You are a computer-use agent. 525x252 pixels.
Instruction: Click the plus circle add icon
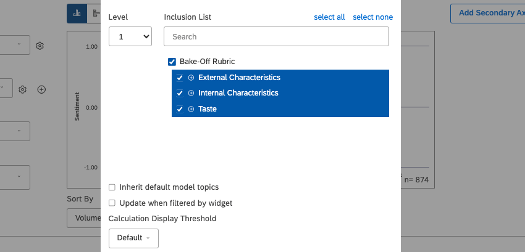pos(41,89)
